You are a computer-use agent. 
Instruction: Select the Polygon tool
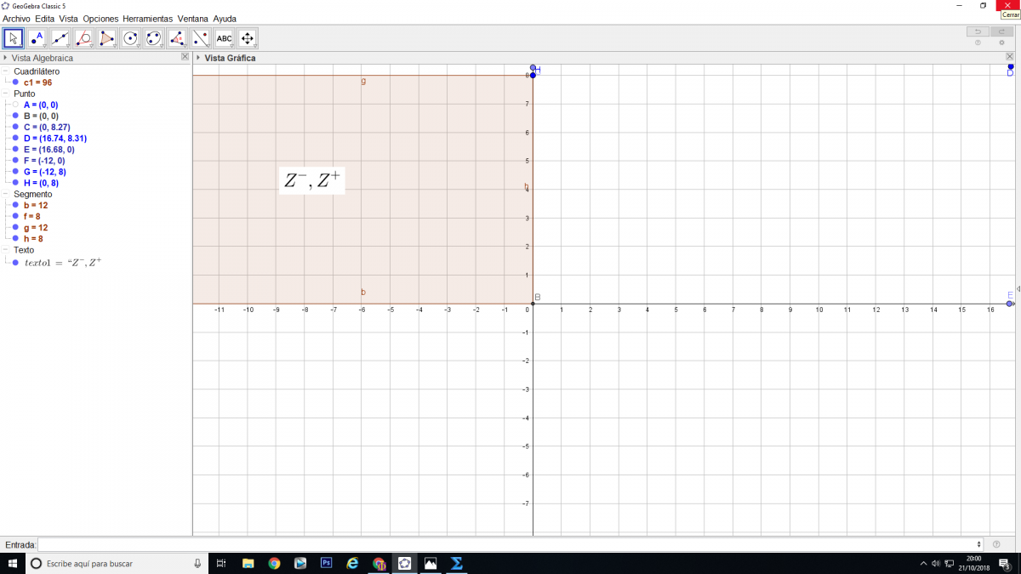coord(106,38)
